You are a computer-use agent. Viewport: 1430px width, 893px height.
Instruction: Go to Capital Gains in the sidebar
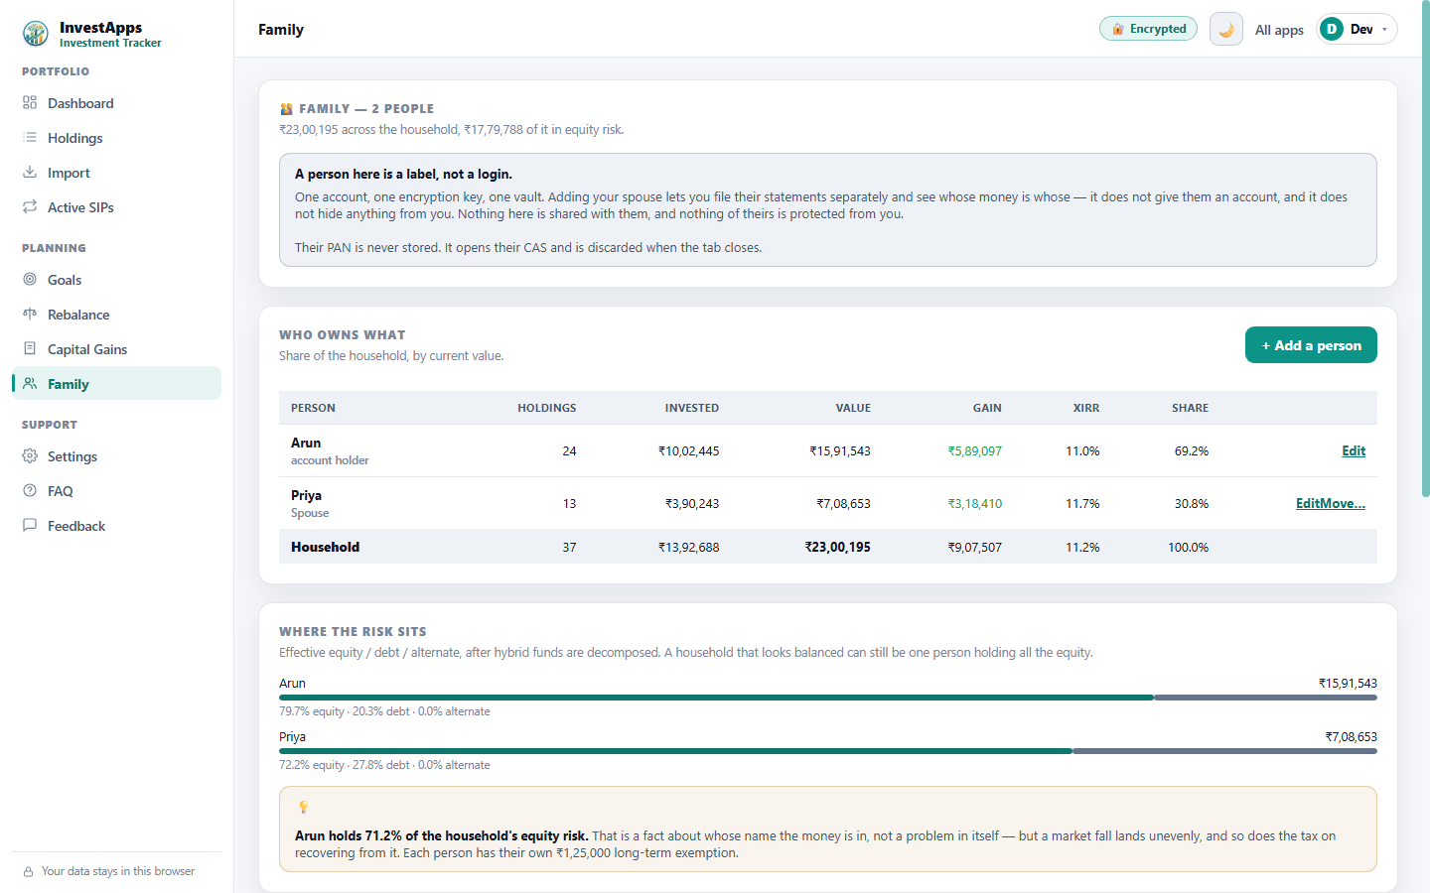pyautogui.click(x=116, y=348)
